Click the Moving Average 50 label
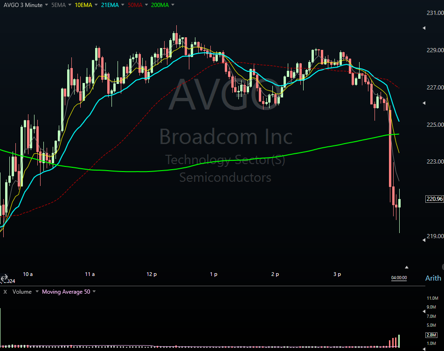444x351 pixels. point(66,292)
